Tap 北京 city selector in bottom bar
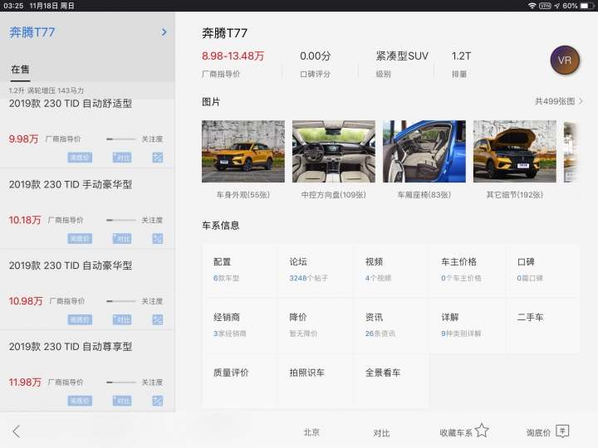Viewport: 598px width, 448px height. [x=311, y=432]
